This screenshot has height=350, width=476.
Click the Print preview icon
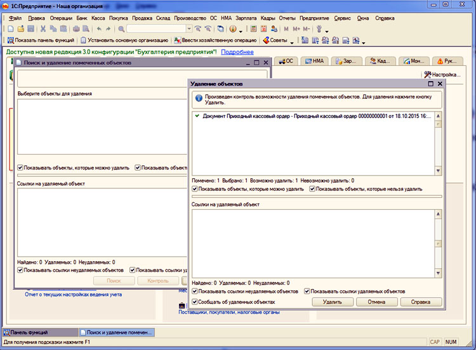(86, 29)
